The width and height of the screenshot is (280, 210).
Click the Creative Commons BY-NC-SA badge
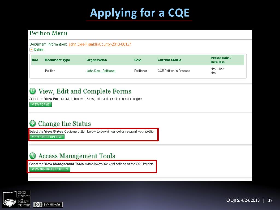pyautogui.click(x=48, y=205)
